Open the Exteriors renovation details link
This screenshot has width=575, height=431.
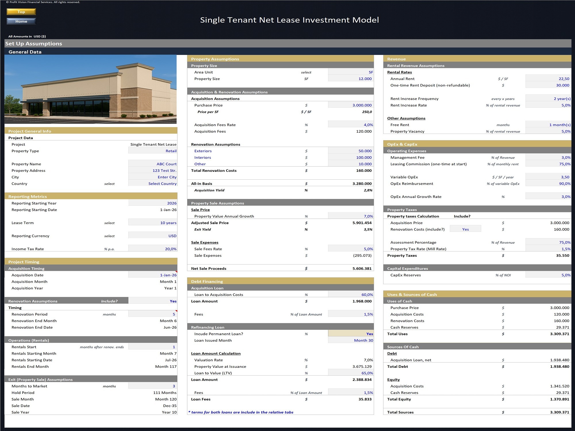tap(203, 151)
